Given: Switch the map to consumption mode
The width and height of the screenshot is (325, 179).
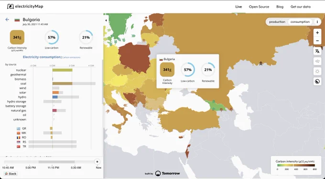Looking at the screenshot, I should tap(300, 22).
